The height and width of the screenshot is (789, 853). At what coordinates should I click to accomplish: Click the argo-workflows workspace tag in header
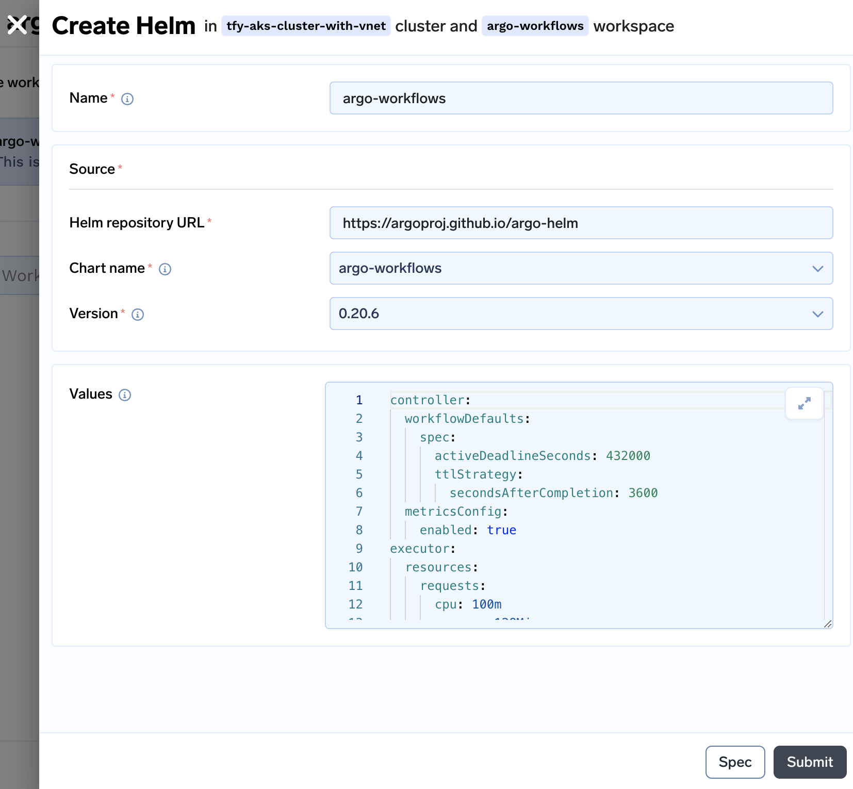pyautogui.click(x=535, y=26)
